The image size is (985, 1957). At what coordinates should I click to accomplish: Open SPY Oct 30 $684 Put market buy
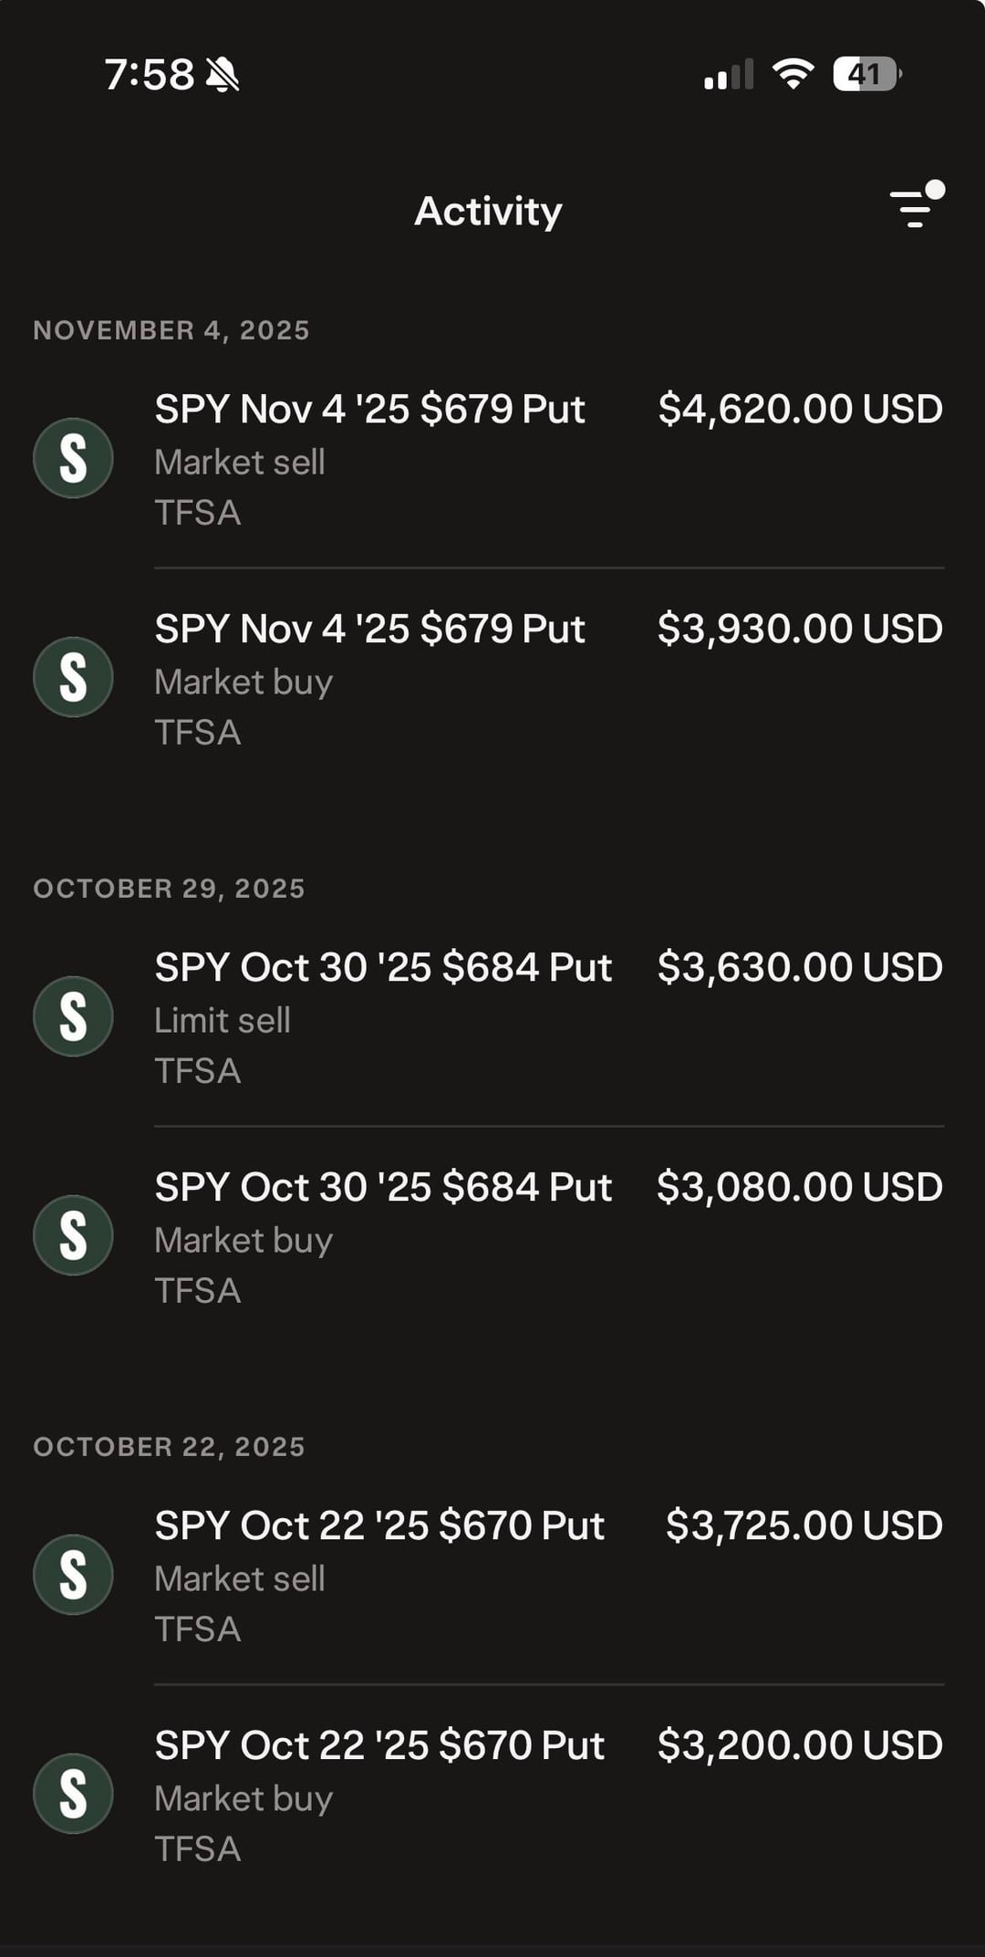(383, 1188)
